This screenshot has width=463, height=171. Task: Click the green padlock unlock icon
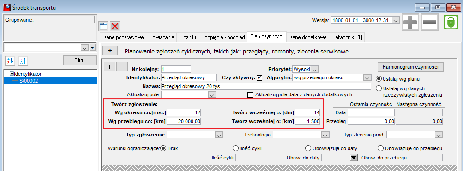(x=451, y=22)
